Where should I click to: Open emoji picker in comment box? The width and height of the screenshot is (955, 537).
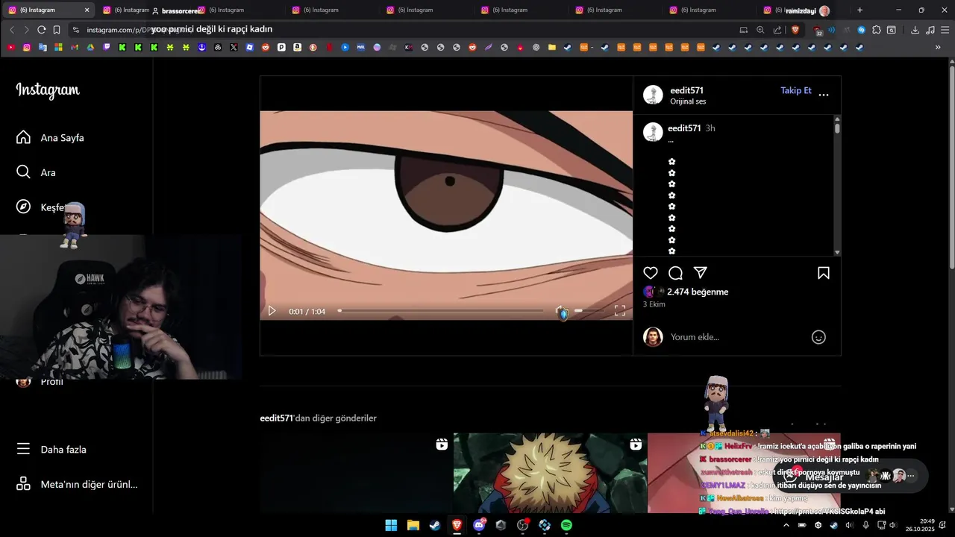[x=818, y=337]
